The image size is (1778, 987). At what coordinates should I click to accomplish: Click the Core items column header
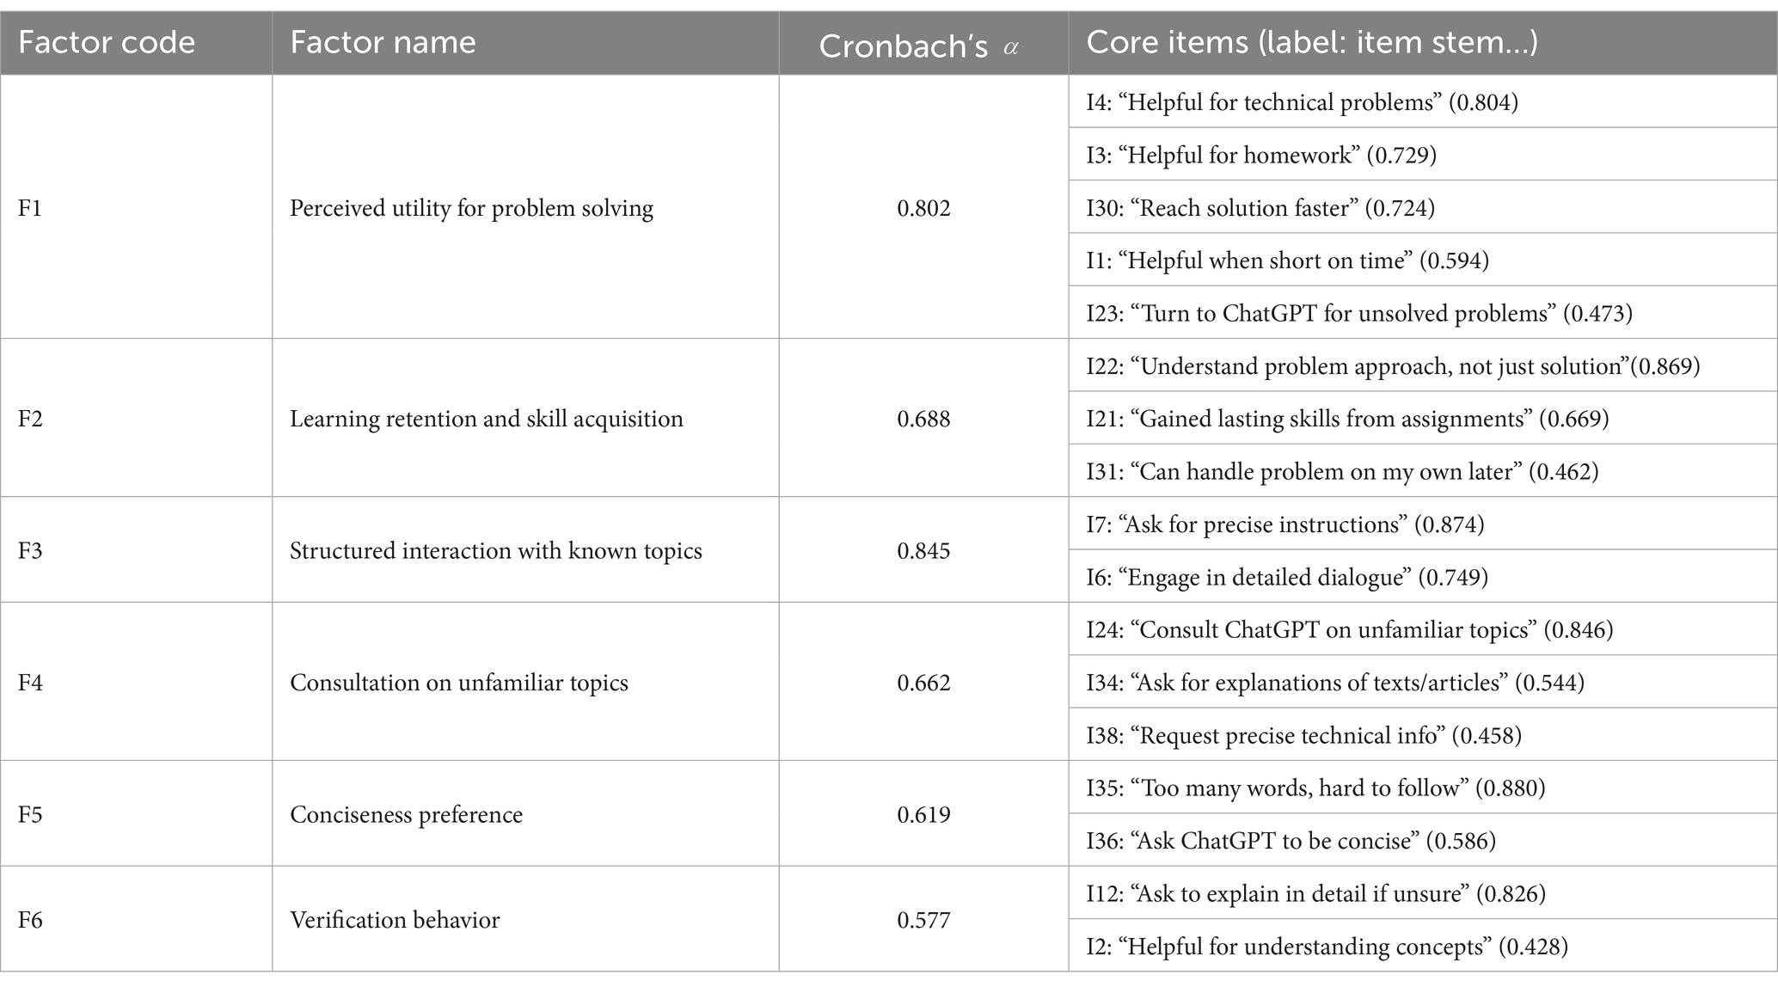[1312, 43]
